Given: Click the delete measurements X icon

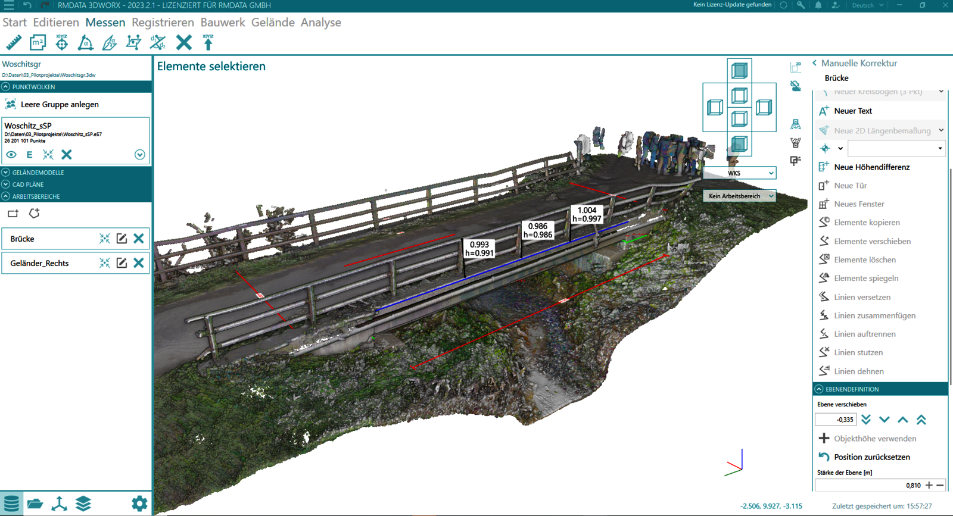Looking at the screenshot, I should click(x=184, y=43).
